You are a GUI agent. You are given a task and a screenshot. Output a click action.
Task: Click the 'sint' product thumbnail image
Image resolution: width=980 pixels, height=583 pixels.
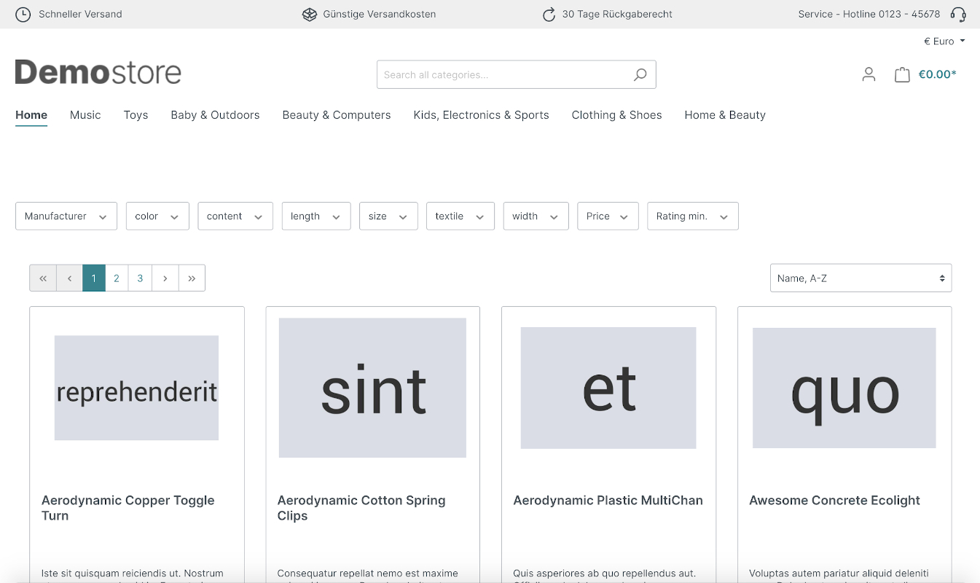point(372,388)
